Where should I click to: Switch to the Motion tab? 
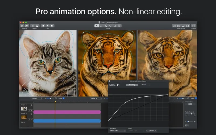(x=144, y=85)
